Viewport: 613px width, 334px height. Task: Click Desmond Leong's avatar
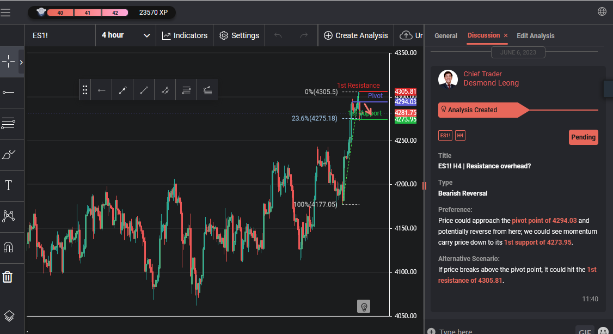click(448, 80)
